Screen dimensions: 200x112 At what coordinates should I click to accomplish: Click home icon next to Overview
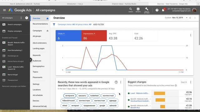point(47,19)
